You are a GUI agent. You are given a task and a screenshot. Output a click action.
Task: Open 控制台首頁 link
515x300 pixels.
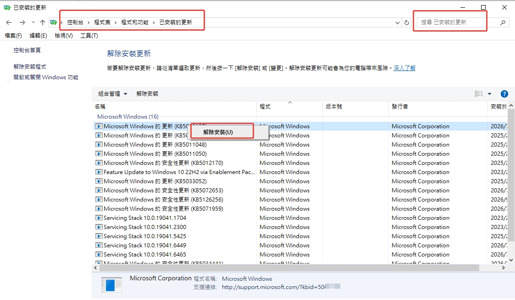point(27,50)
